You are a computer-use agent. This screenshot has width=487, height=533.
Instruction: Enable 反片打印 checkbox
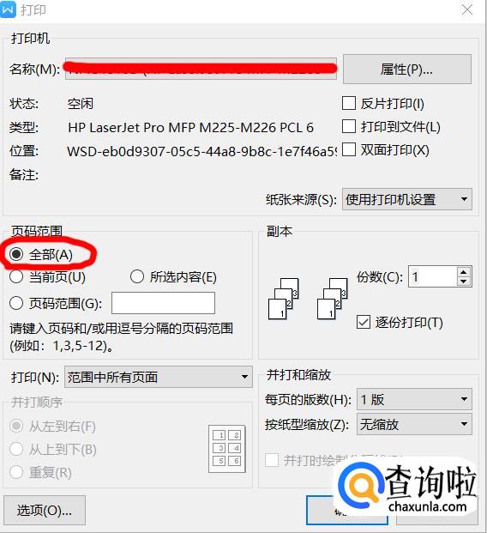tap(349, 103)
